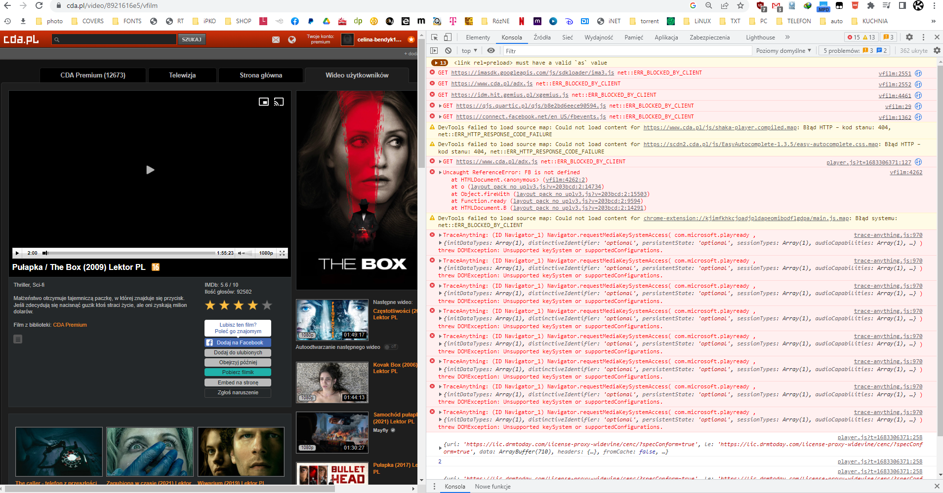Toggle the DevTools device toolbar icon
Screen dimensions: 943x493
coord(448,38)
